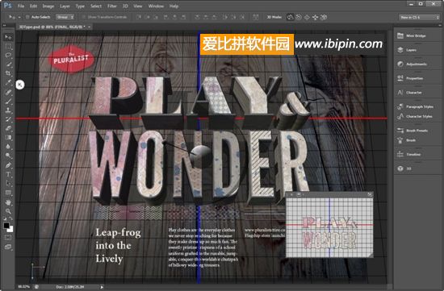Select the Move tool
444x291 pixels.
click(8, 37)
